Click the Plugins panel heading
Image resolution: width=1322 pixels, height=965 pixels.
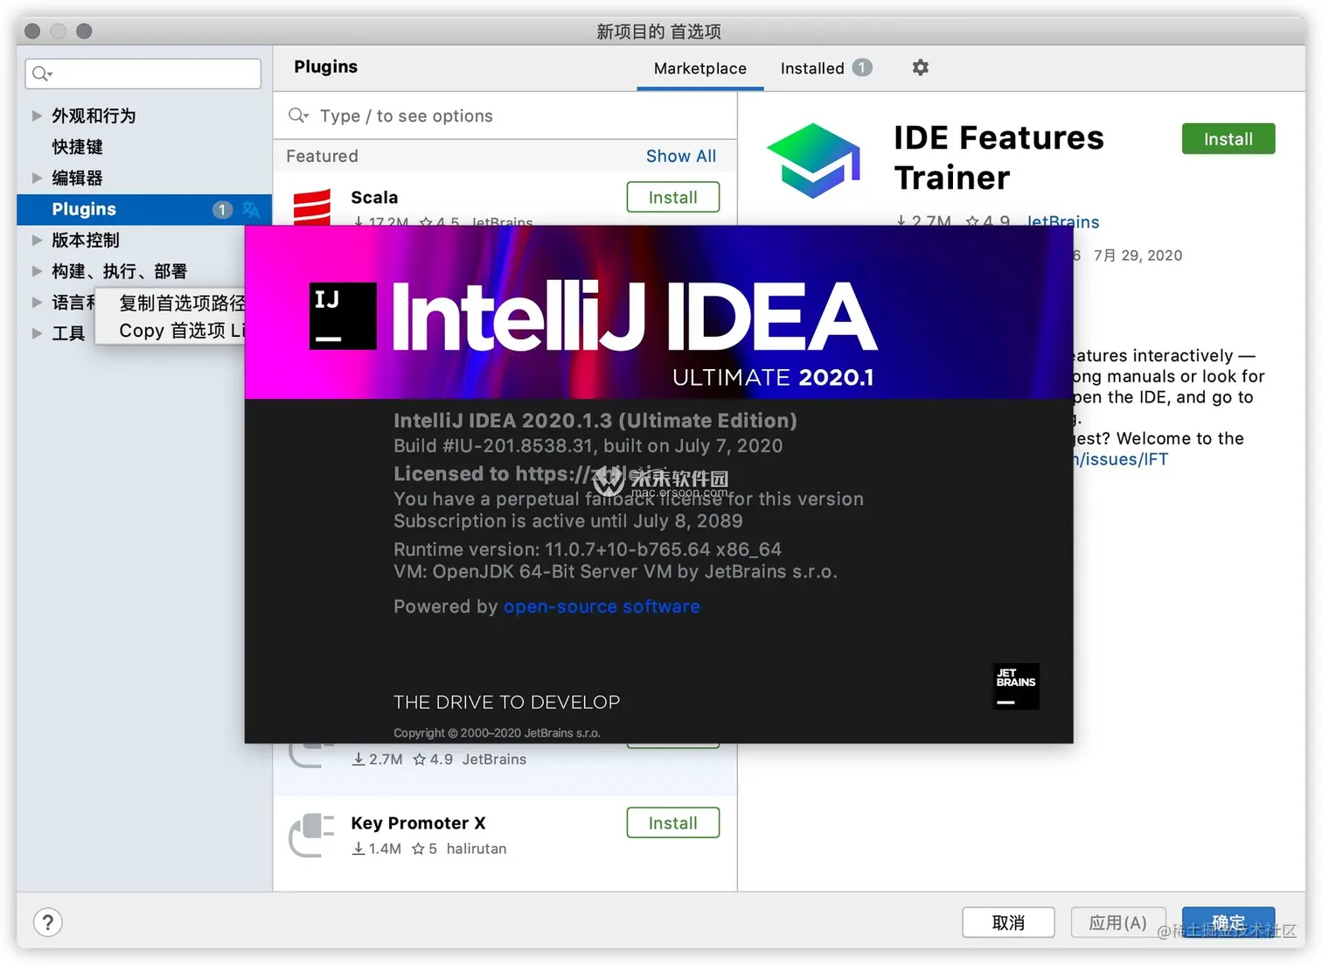[x=326, y=66]
